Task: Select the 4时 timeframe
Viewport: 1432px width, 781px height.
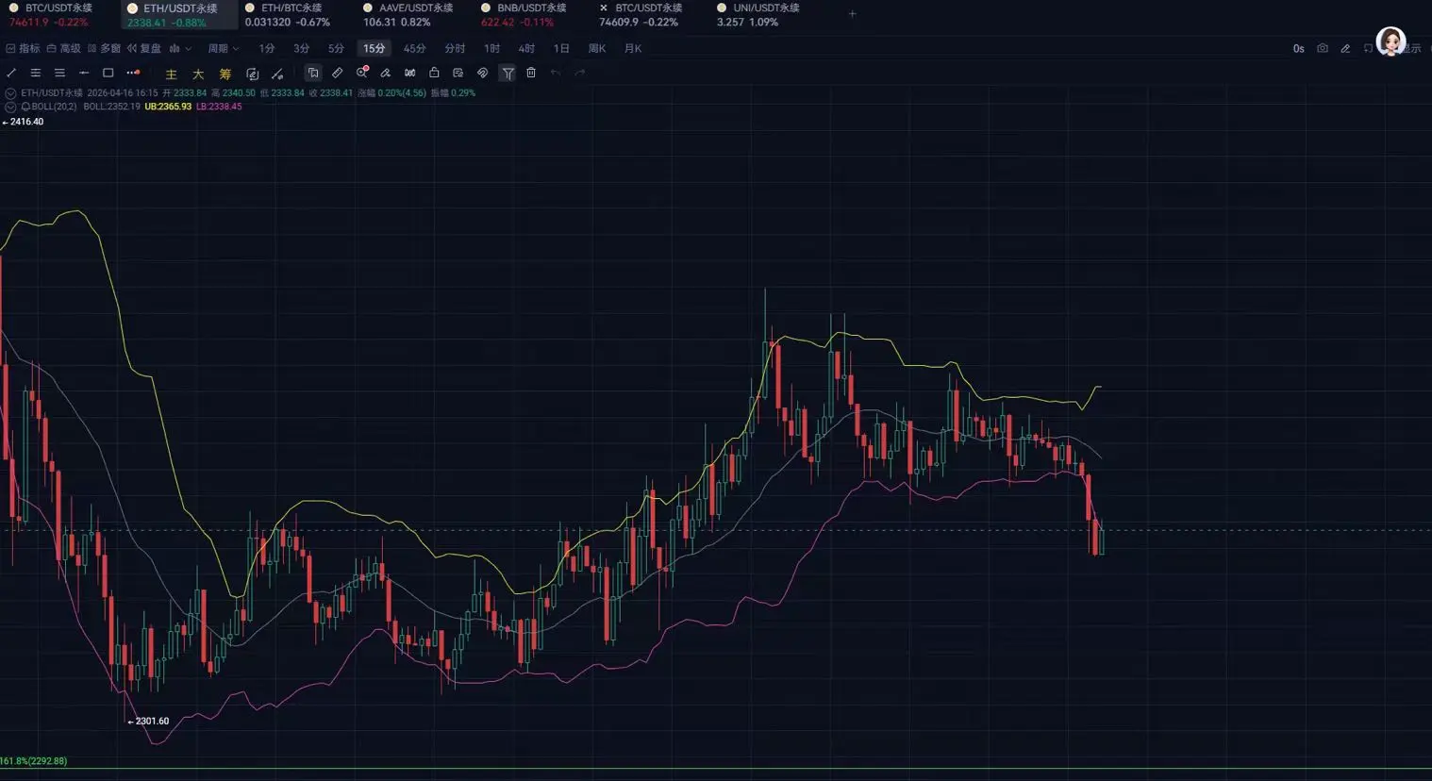Action: coord(526,48)
